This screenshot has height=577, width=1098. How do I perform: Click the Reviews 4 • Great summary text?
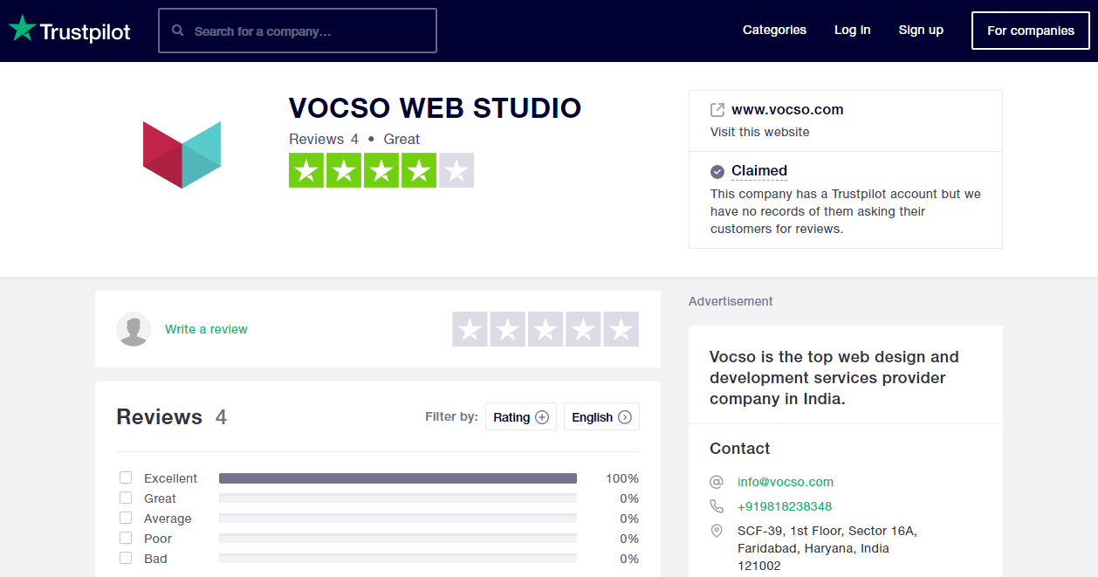[354, 139]
